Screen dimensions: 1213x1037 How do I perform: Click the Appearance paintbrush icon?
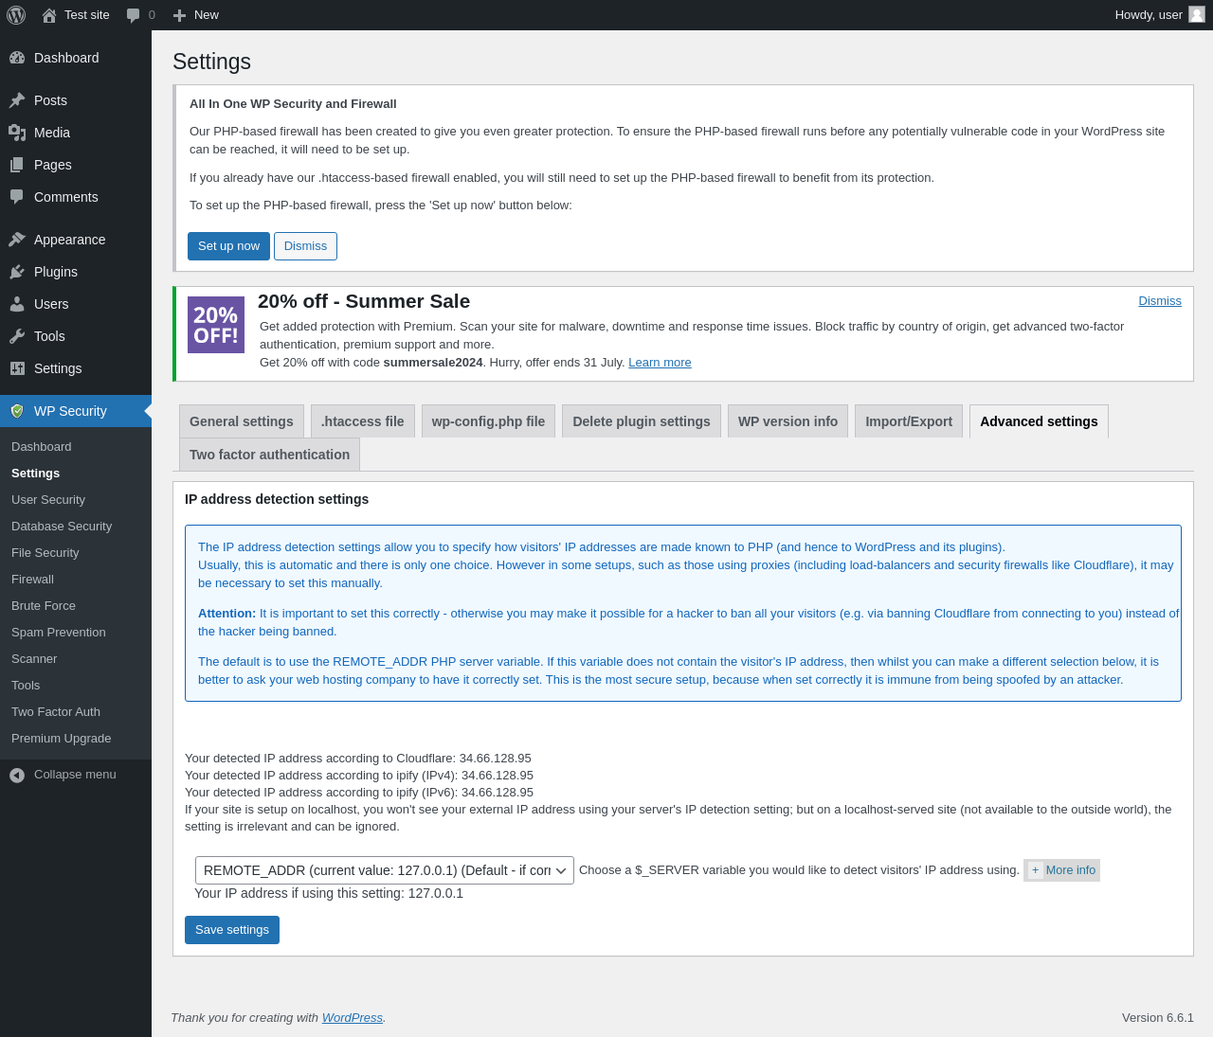17,240
